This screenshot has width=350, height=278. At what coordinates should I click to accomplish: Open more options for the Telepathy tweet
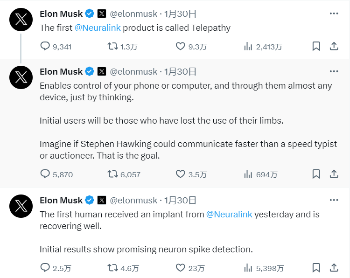point(334,14)
